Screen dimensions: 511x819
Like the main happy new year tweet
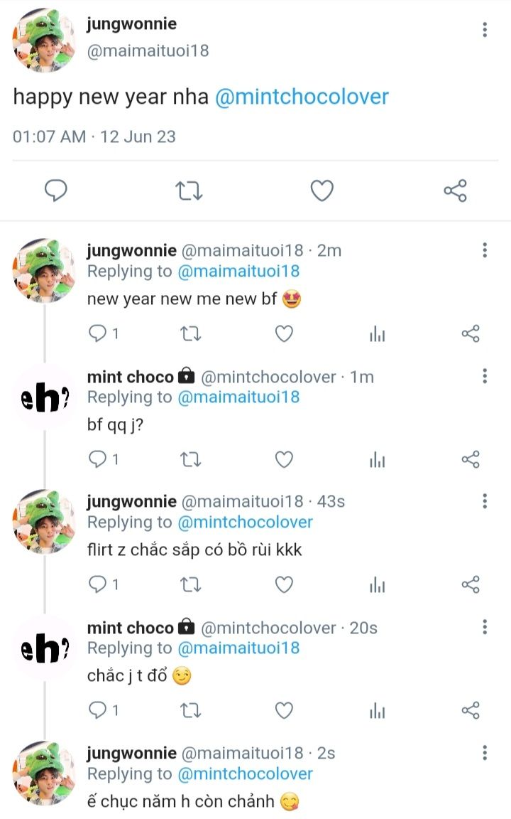pyautogui.click(x=322, y=191)
